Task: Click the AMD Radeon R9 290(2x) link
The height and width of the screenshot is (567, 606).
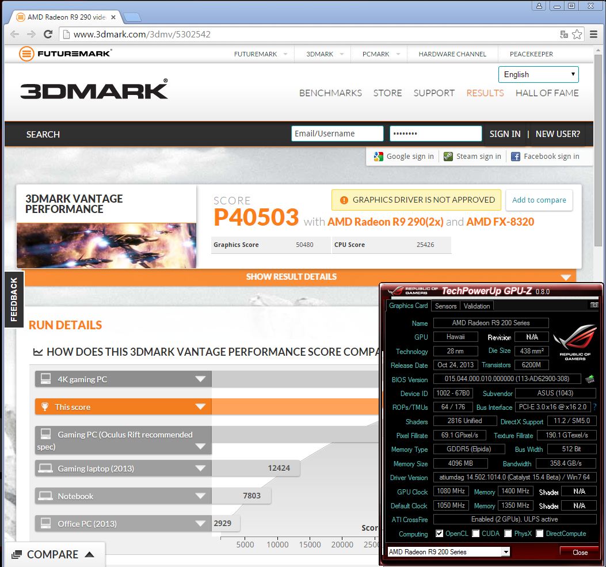Action: tap(386, 222)
